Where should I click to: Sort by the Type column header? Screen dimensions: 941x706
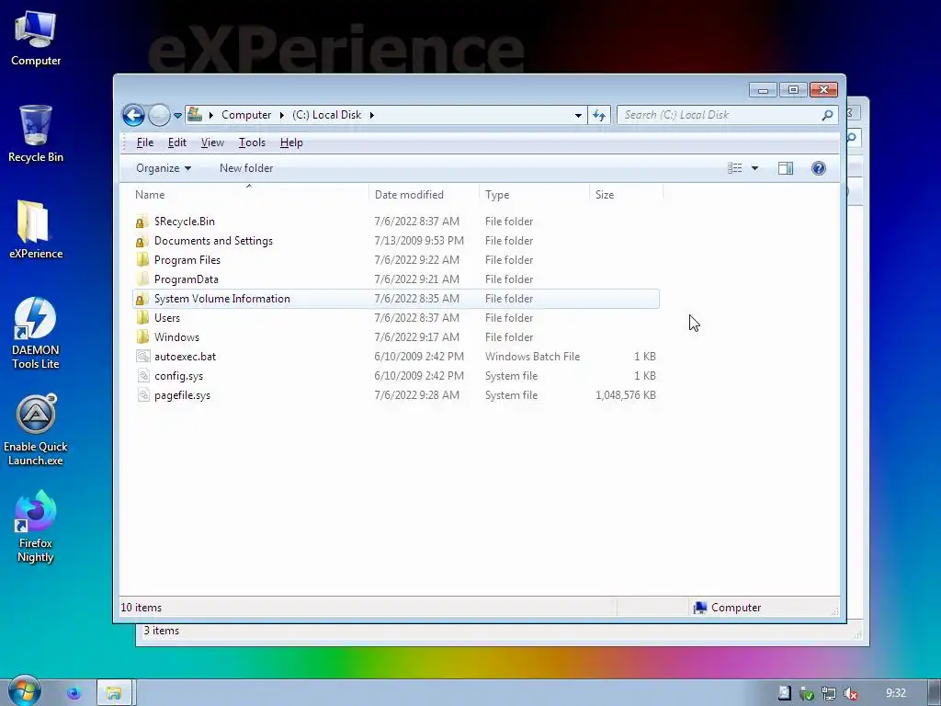(x=534, y=195)
